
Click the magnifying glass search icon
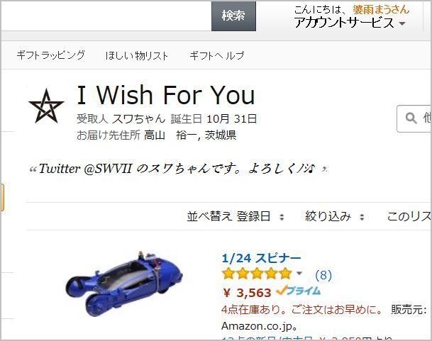point(411,118)
